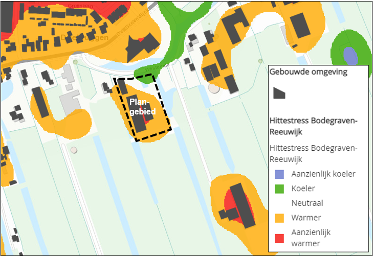Click the 'Plan-gebied' label on the map
The height and width of the screenshot is (257, 374).
(x=143, y=107)
